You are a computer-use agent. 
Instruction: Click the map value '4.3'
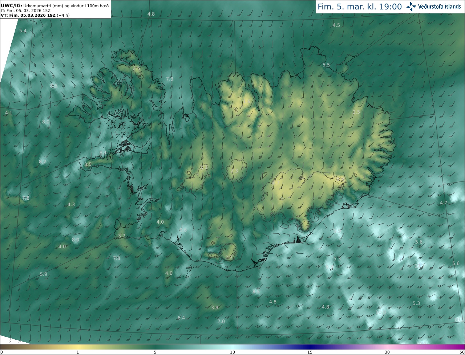(x=71, y=204)
